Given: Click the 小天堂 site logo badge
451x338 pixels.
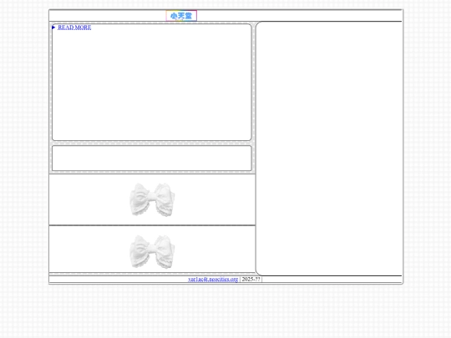Looking at the screenshot, I should 181,16.
